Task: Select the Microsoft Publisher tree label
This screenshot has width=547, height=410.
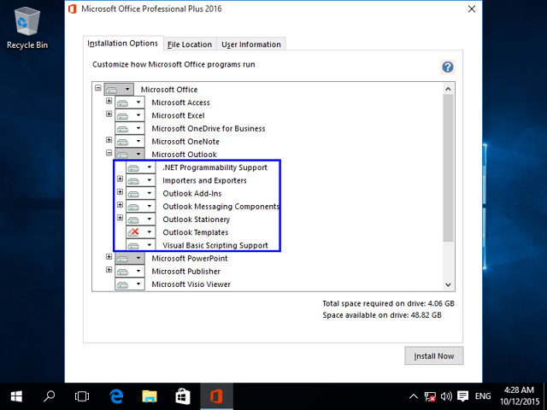Action: [186, 272]
